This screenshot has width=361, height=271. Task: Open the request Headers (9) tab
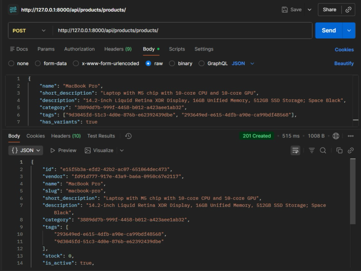click(x=118, y=49)
